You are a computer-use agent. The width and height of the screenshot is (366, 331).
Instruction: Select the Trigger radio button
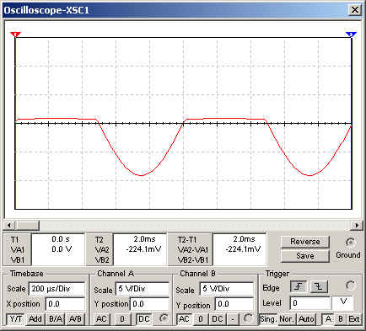pos(350,286)
